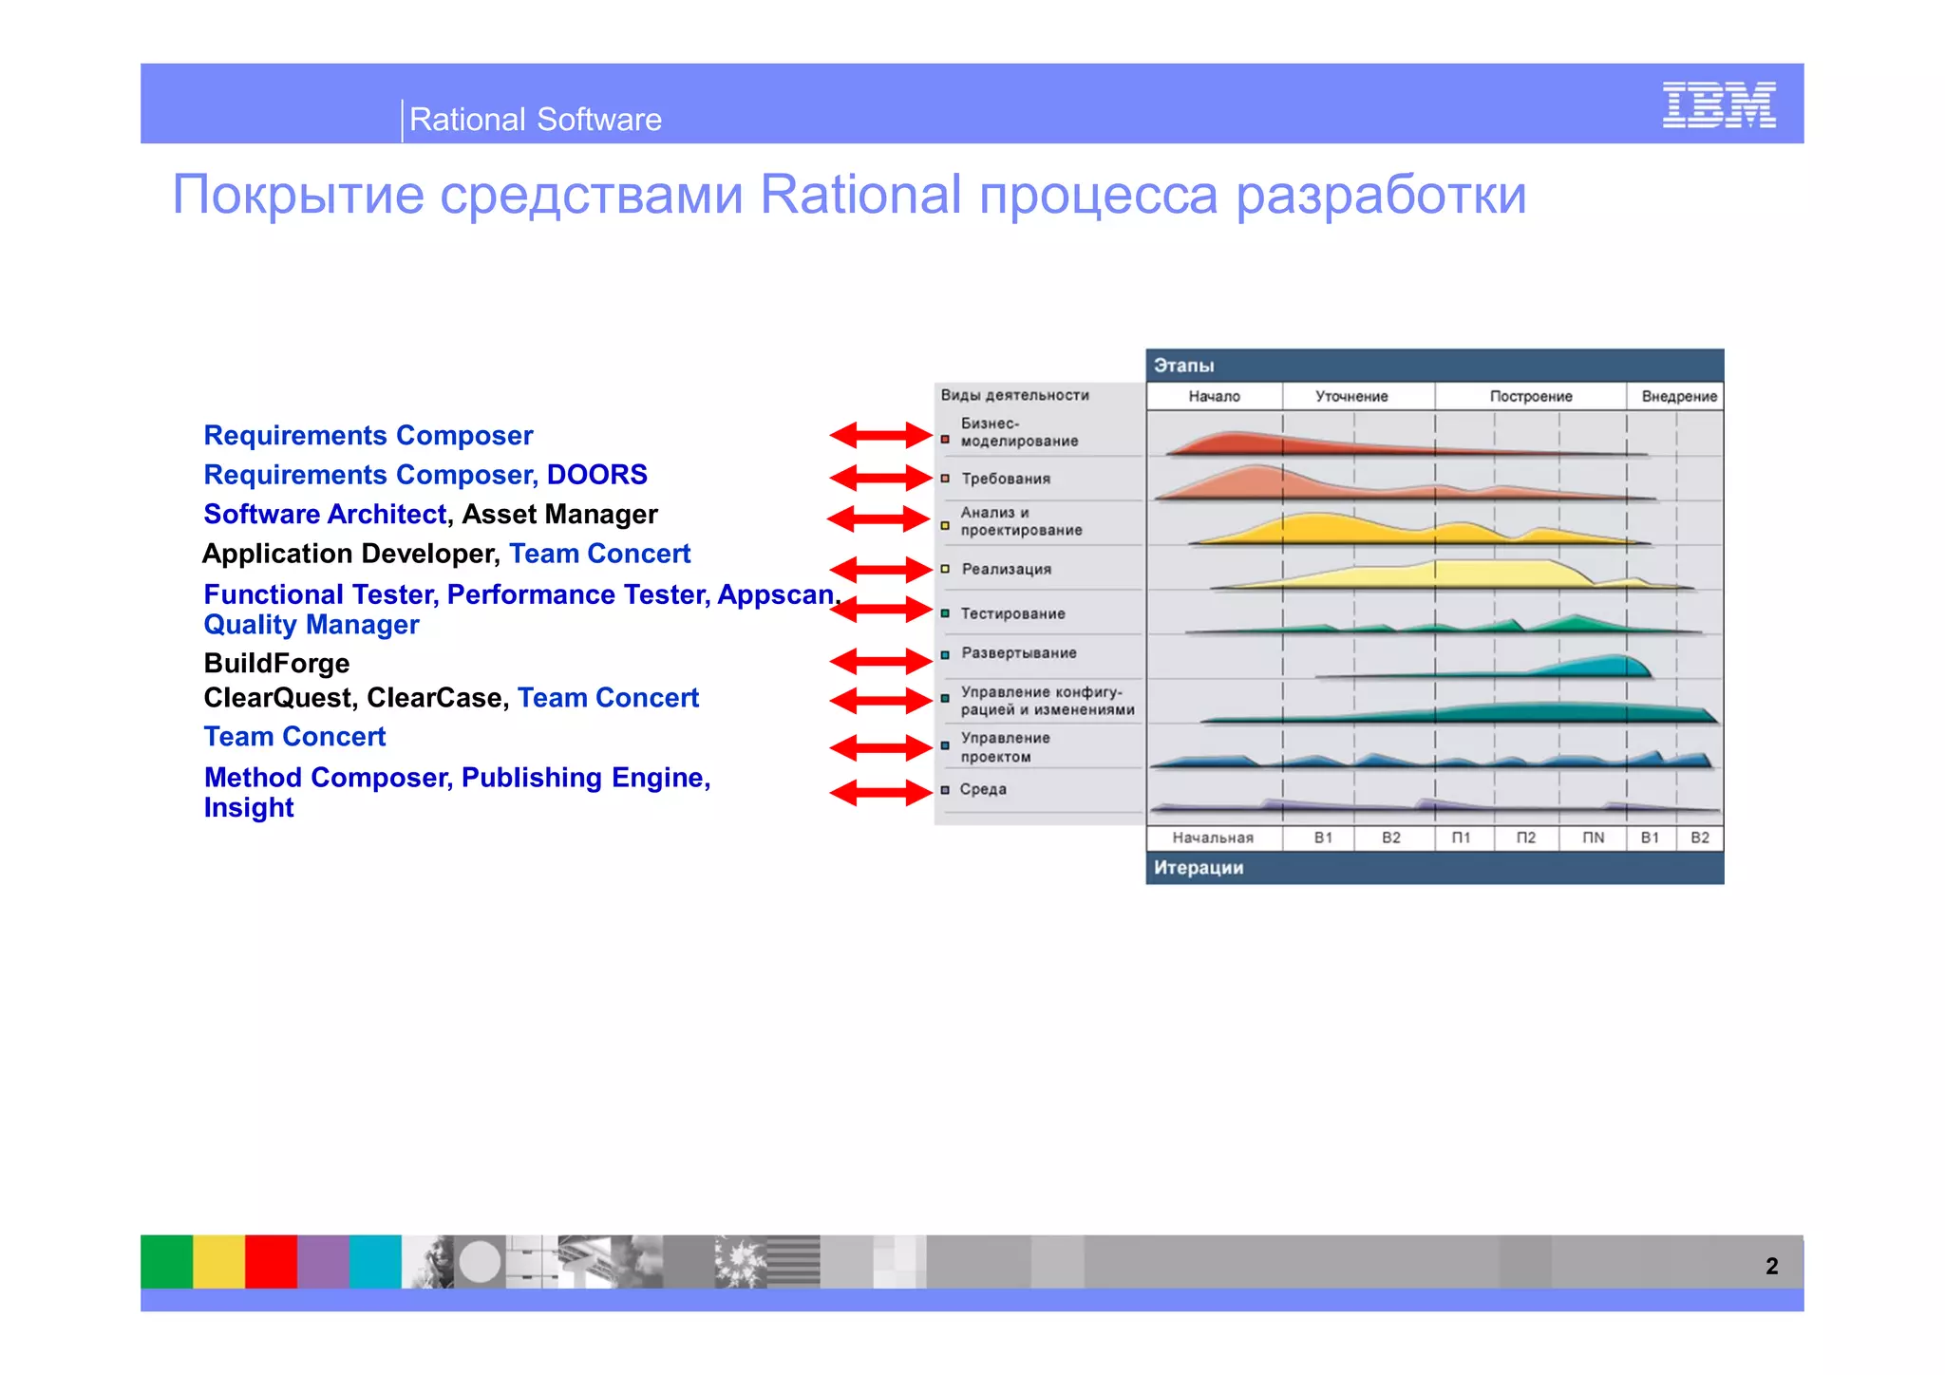Viewport: 1945px width, 1375px height.
Task: Click the Requirements Composer, DOORS text
Action: (425, 475)
